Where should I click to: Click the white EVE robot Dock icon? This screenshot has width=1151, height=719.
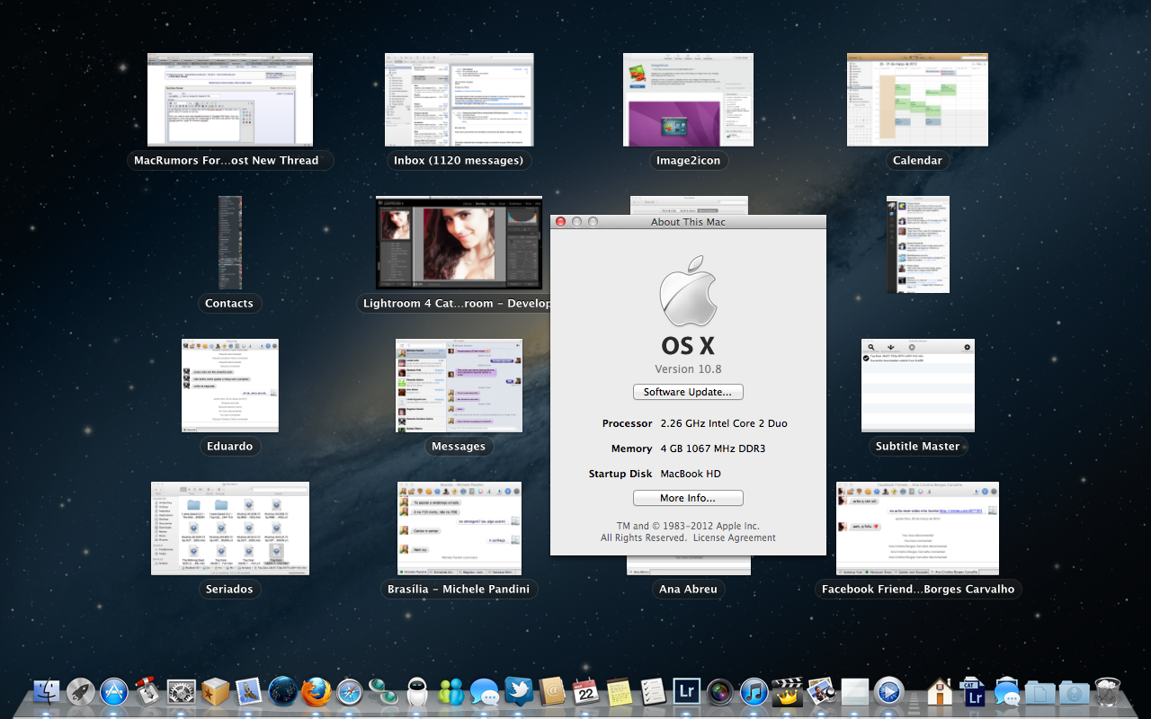pos(417,691)
